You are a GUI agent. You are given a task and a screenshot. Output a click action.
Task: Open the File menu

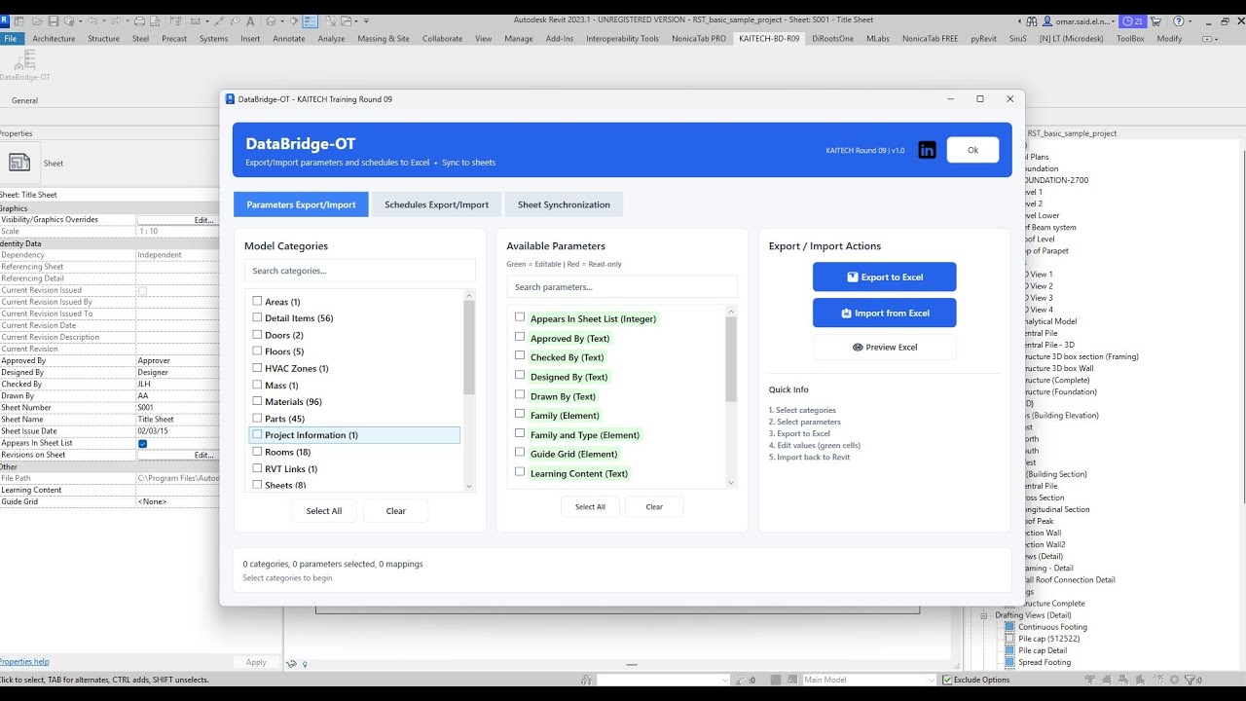click(11, 39)
